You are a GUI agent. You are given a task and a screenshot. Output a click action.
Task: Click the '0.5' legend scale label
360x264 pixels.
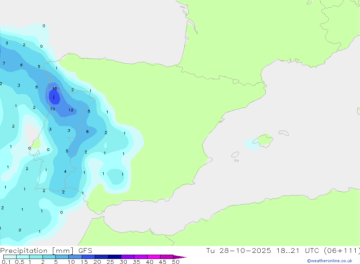[19, 262]
